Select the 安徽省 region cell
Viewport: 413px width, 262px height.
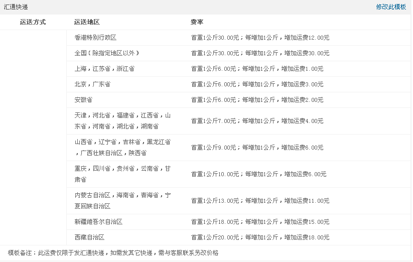point(83,100)
